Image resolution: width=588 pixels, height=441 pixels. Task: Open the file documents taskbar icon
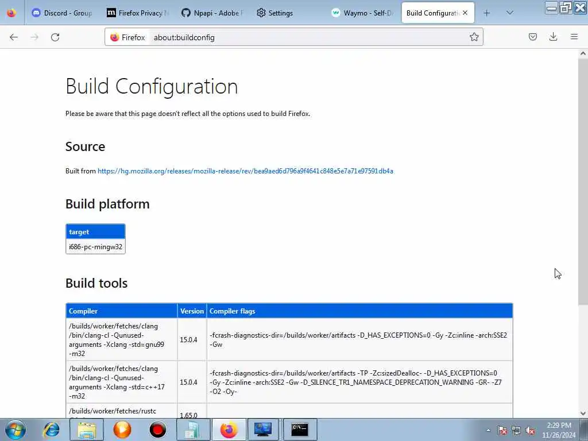[193, 430]
